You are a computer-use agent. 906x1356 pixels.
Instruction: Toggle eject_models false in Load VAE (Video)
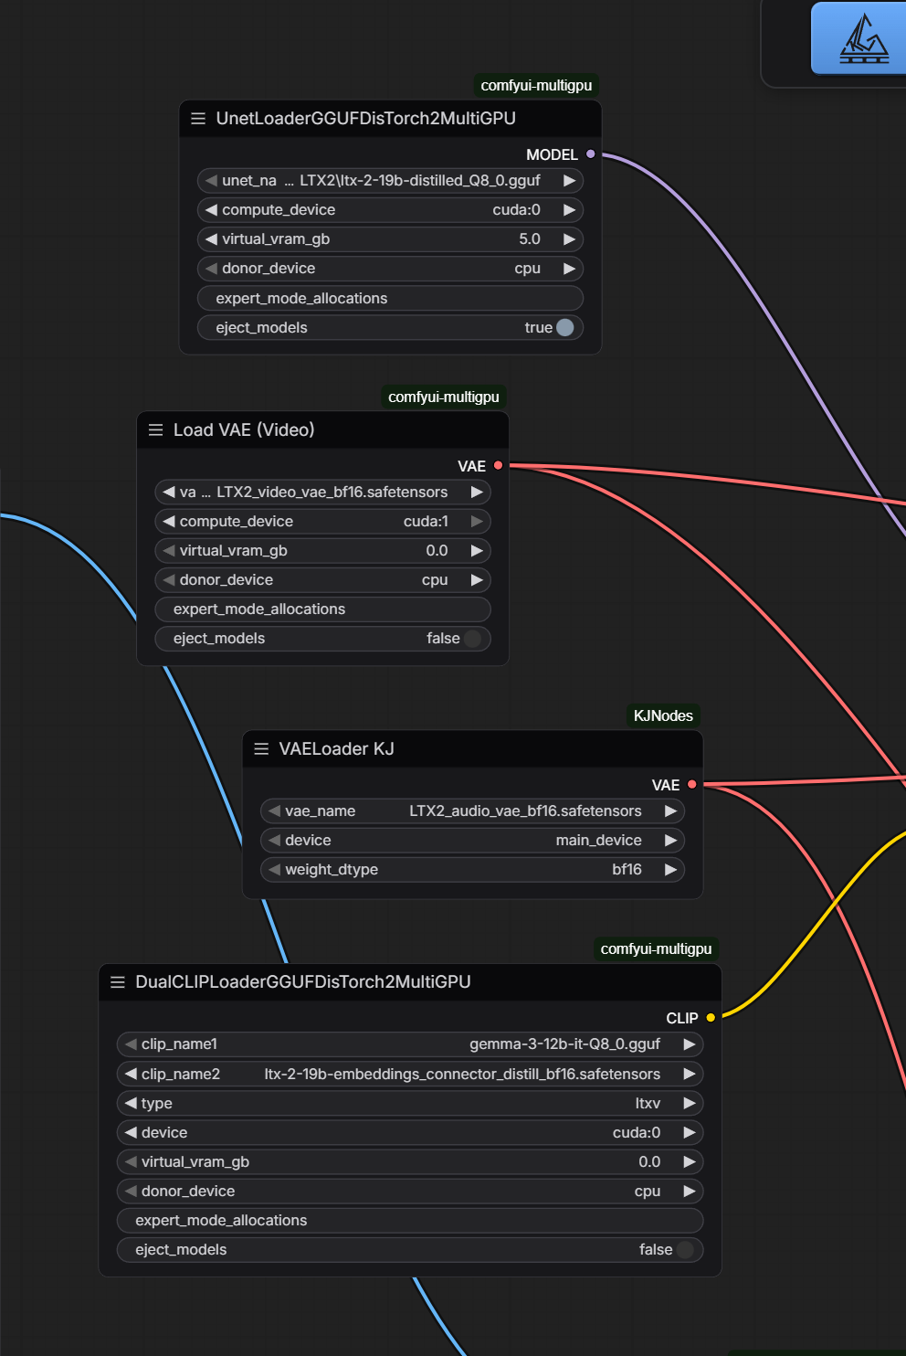[x=472, y=639]
